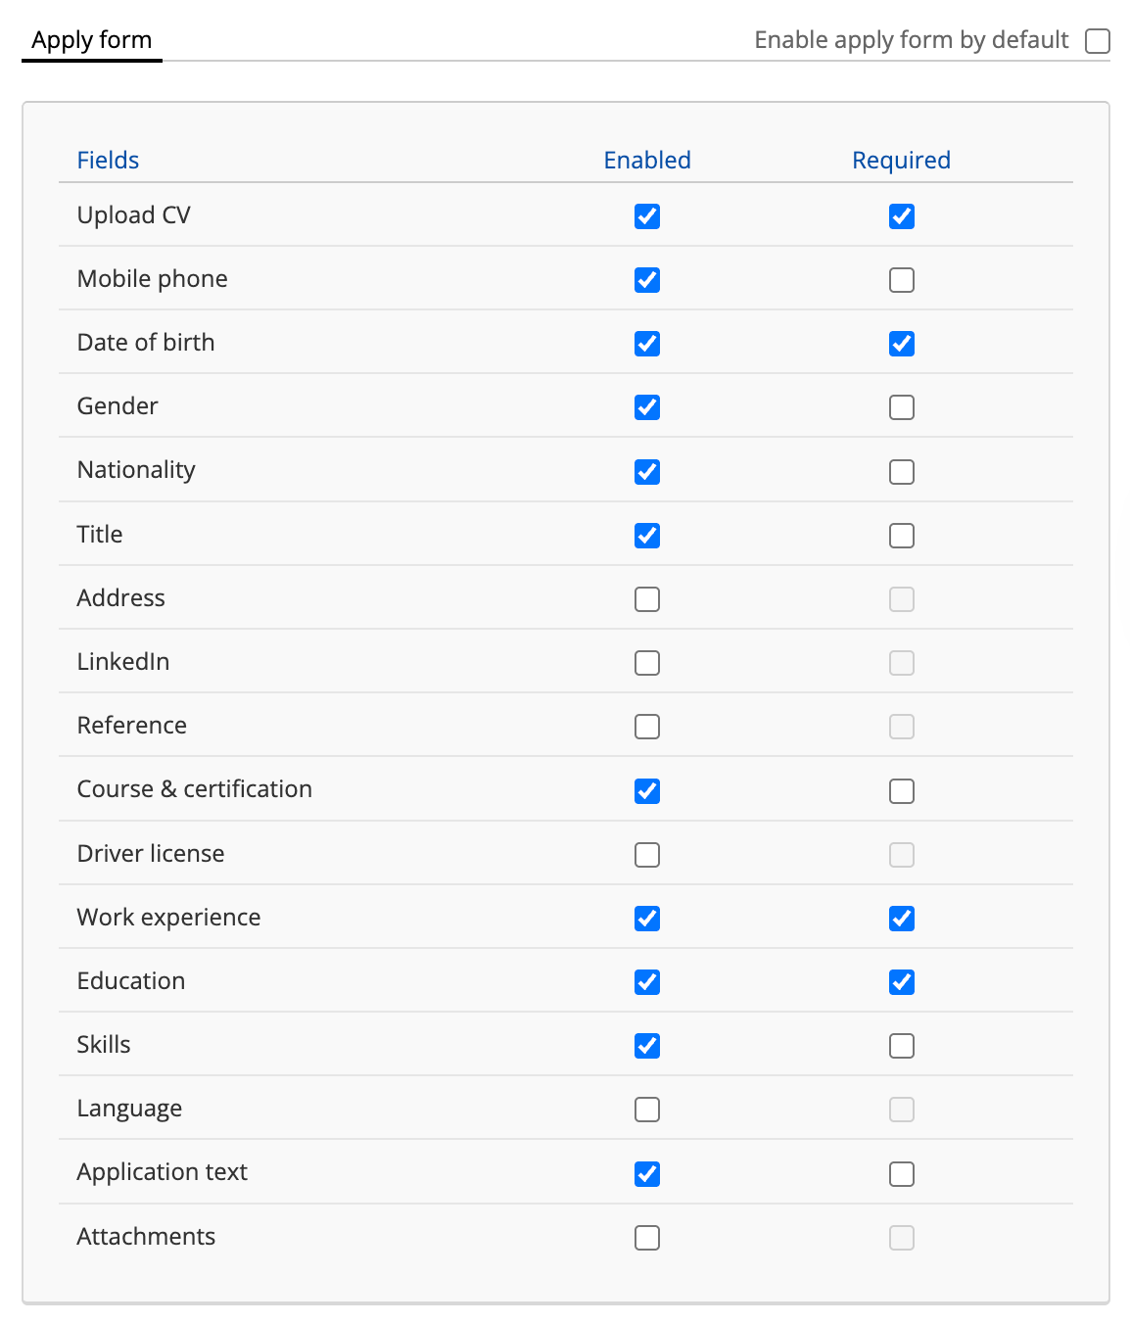
Task: Uncheck Required for Work experience
Action: pos(902,919)
